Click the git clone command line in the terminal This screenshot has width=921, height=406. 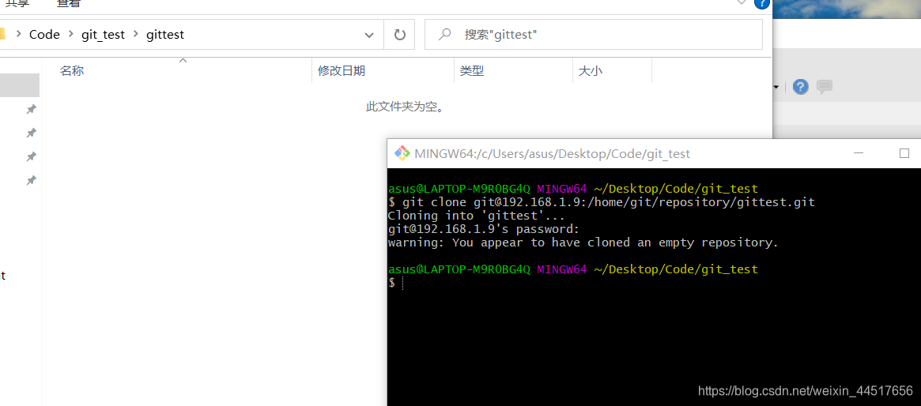(602, 202)
